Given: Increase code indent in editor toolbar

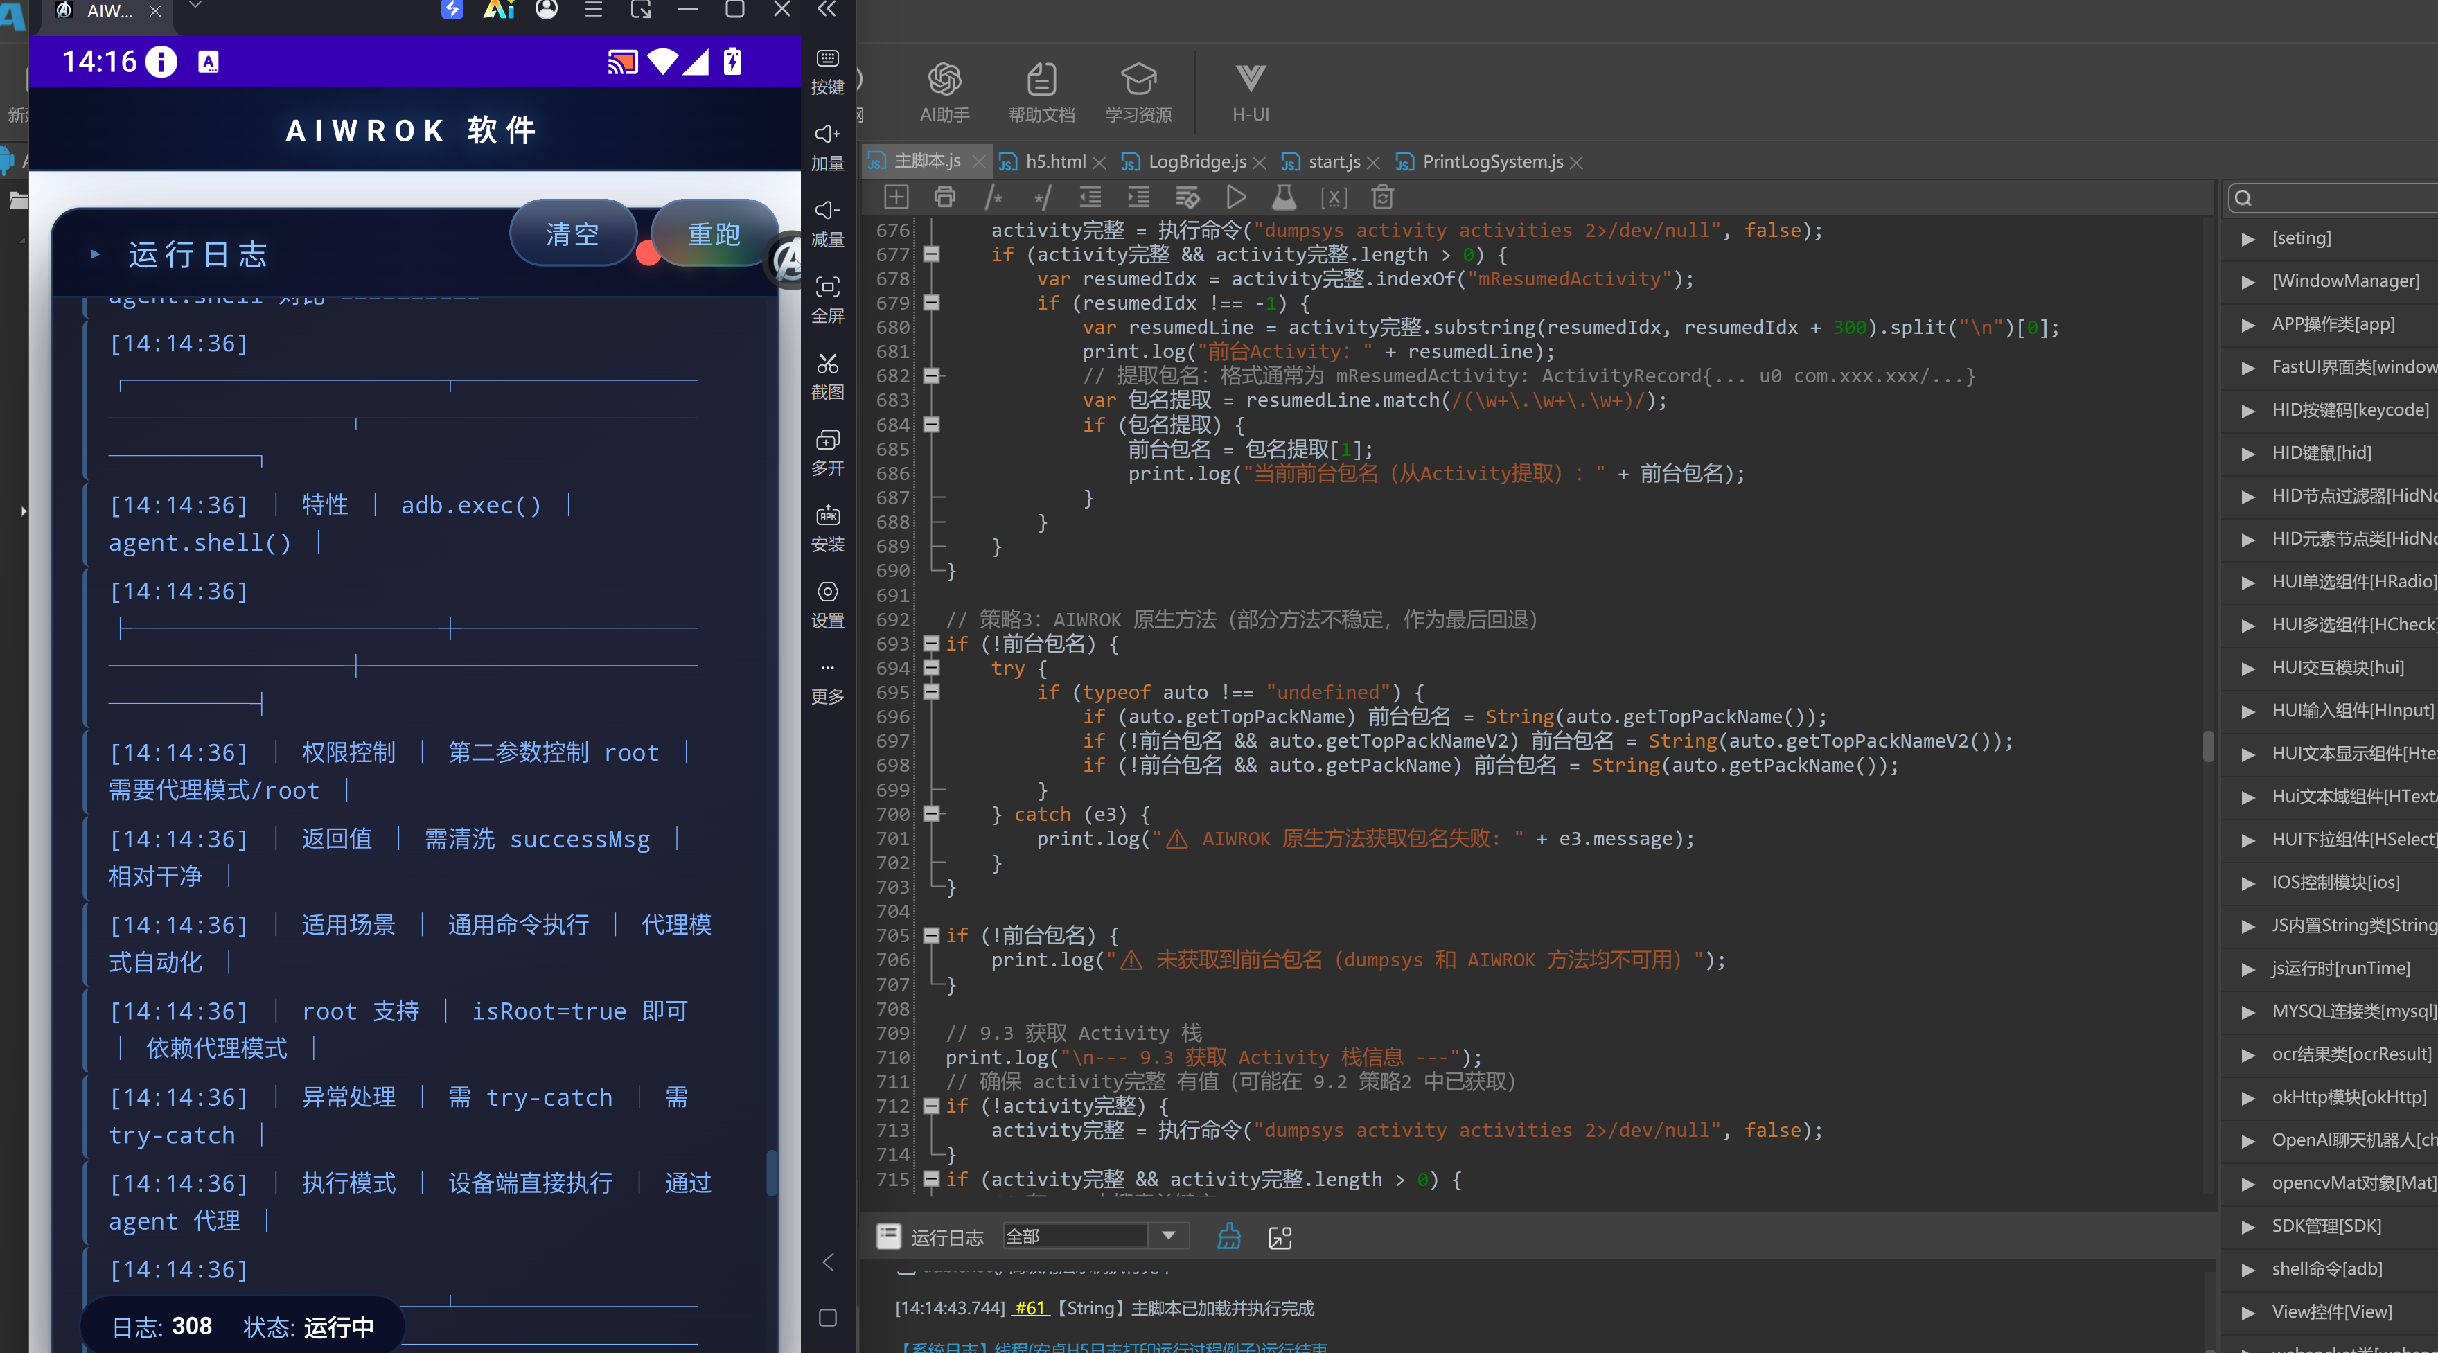Looking at the screenshot, I should [x=1138, y=197].
